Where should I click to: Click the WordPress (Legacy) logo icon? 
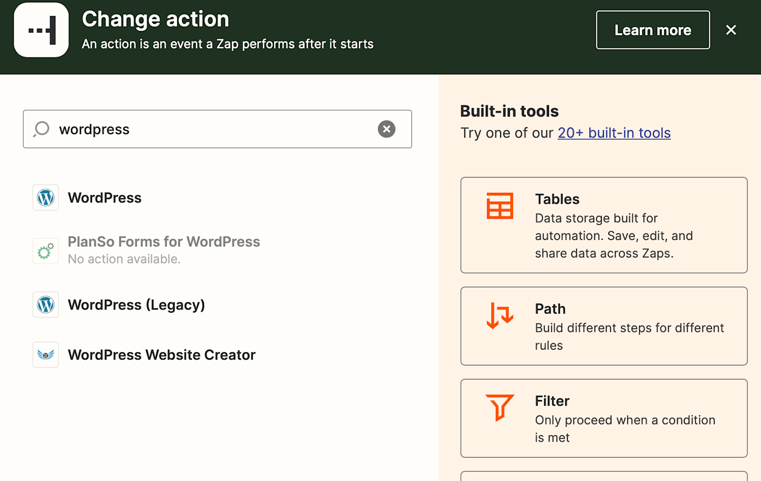coord(46,305)
